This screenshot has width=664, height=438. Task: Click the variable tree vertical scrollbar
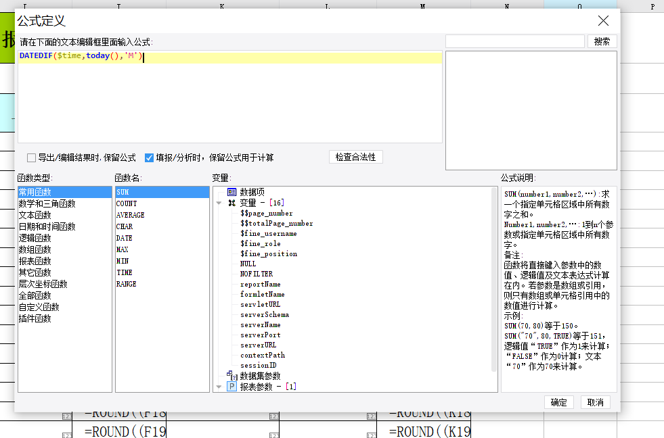point(493,279)
